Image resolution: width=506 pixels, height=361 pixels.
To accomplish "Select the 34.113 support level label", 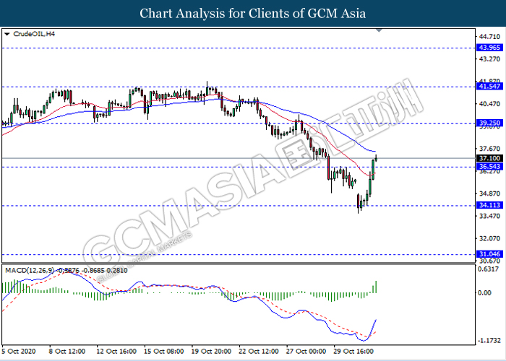I will (489, 205).
